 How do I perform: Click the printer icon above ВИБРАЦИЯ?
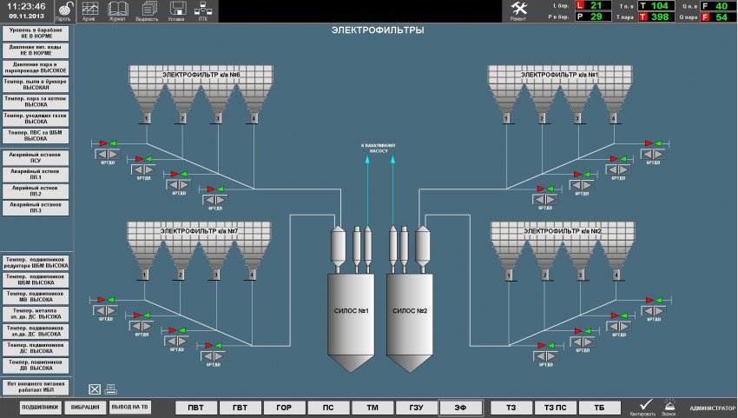point(110,388)
